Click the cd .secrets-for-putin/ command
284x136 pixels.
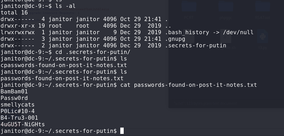click(93, 52)
